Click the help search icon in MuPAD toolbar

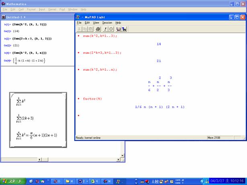pos(125,29)
